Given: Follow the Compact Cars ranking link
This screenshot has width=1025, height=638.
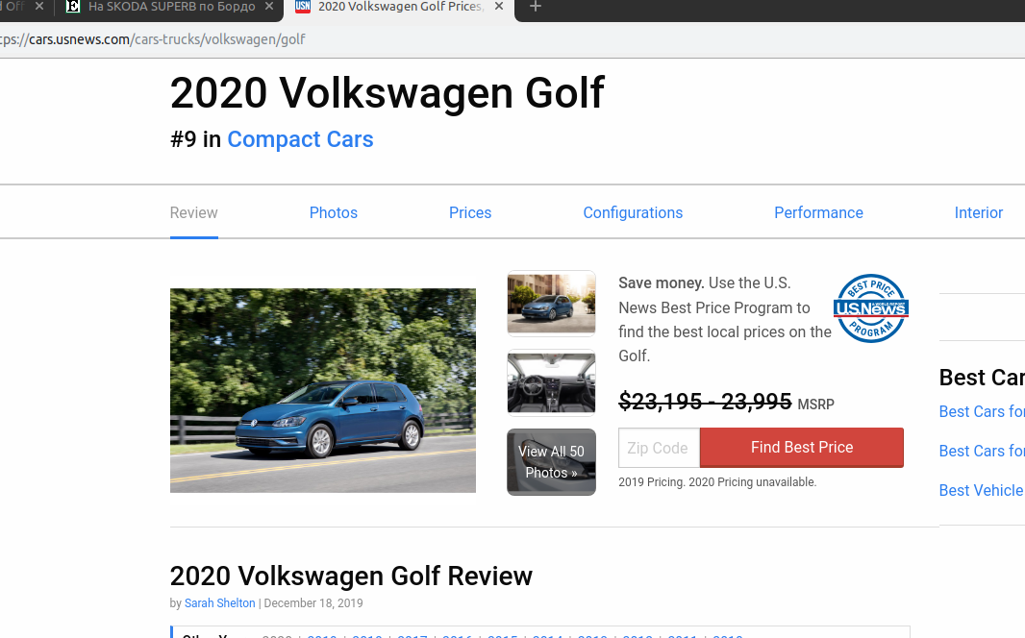Looking at the screenshot, I should [300, 139].
